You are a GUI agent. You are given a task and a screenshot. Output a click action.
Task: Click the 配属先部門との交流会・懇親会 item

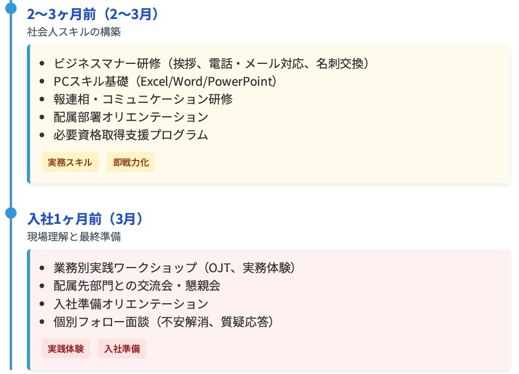click(137, 285)
